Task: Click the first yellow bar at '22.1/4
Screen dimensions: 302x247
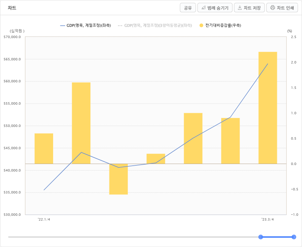Action: (44, 149)
